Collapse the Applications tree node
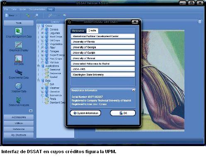The height and width of the screenshot is (159, 206). pyautogui.click(x=39, y=66)
